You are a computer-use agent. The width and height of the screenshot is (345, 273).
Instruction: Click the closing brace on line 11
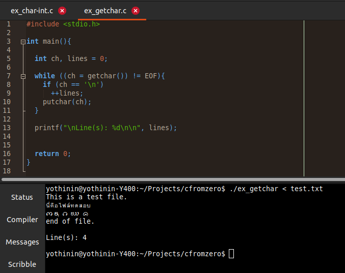click(37, 110)
